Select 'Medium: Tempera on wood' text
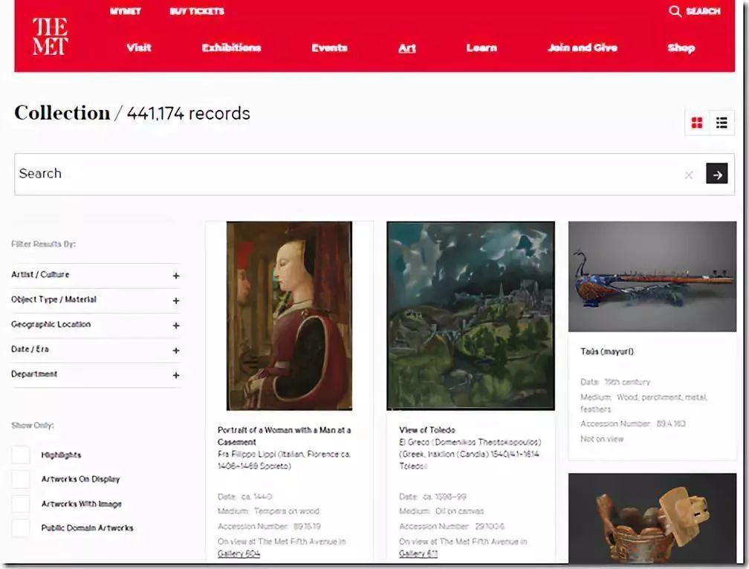Image resolution: width=749 pixels, height=569 pixels. point(268,511)
